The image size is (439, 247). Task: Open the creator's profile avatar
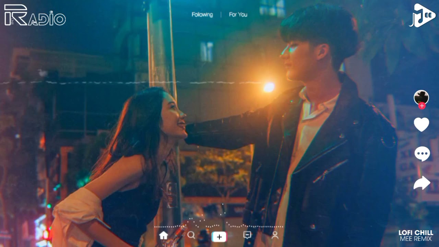click(x=421, y=97)
